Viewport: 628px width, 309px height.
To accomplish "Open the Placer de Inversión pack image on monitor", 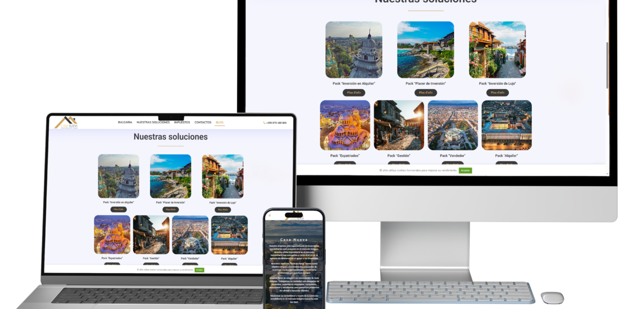I will pos(426,50).
